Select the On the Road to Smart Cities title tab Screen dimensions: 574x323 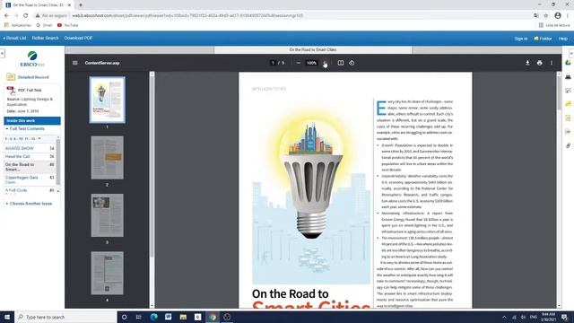click(x=313, y=50)
